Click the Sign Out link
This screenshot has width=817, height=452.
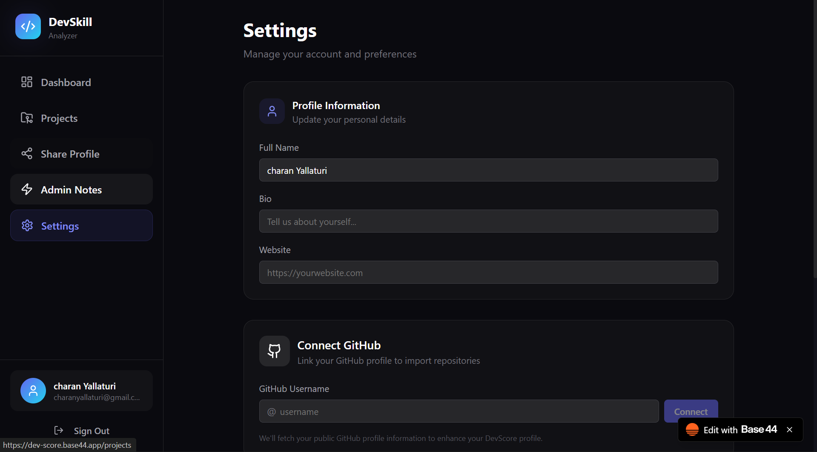tap(92, 431)
